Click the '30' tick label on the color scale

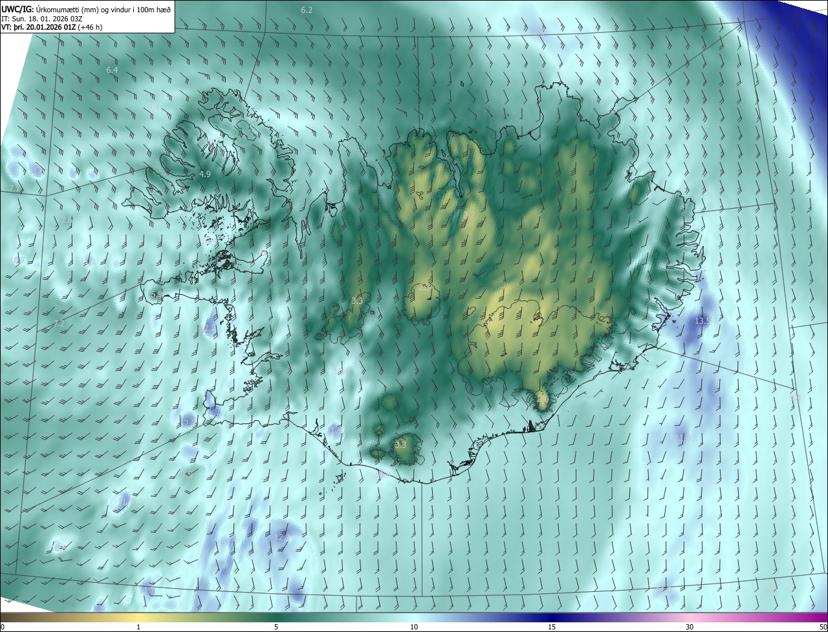tap(690, 627)
